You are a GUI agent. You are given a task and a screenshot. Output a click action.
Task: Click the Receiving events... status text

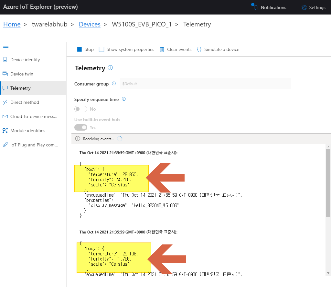tap(98, 139)
